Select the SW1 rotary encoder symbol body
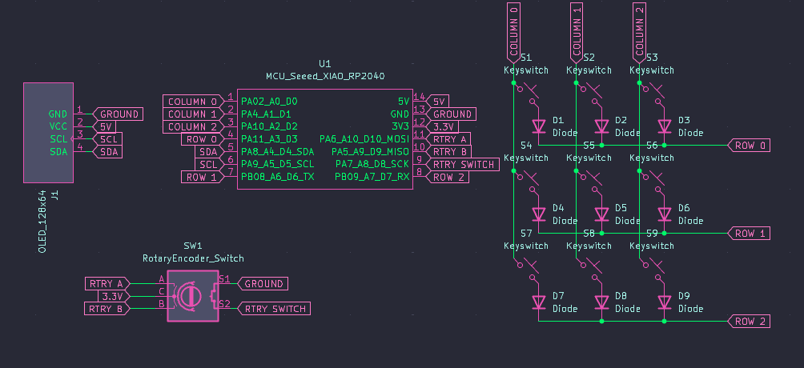 [x=193, y=296]
